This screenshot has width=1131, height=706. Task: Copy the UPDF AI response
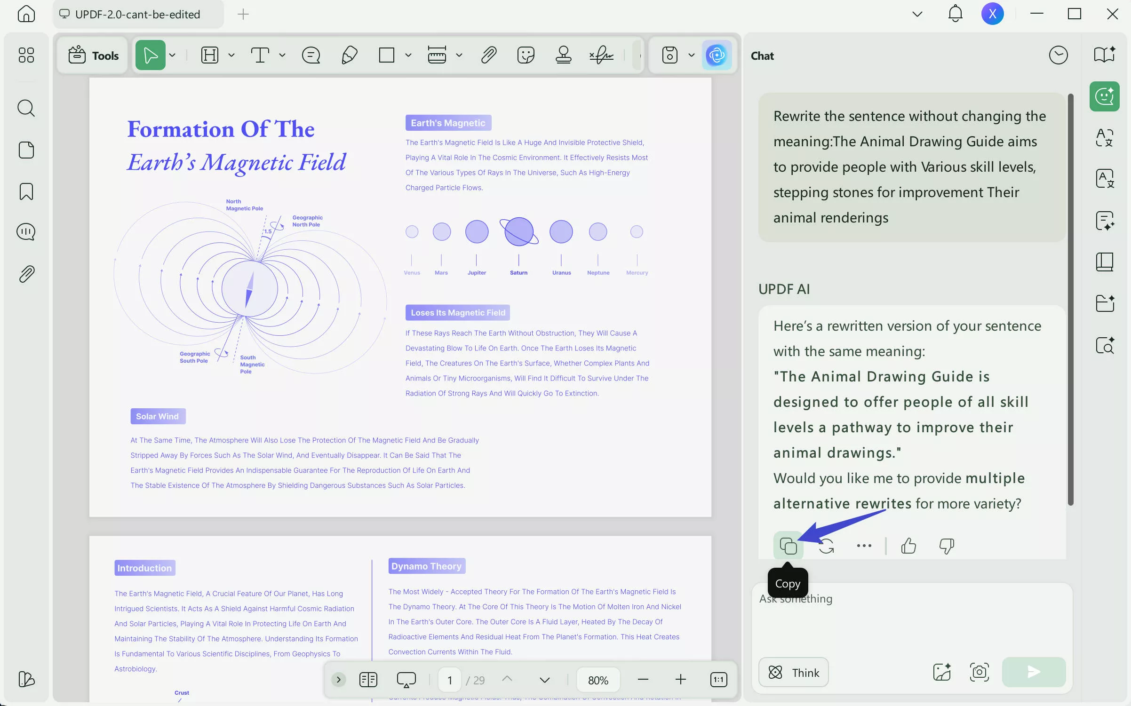tap(788, 546)
